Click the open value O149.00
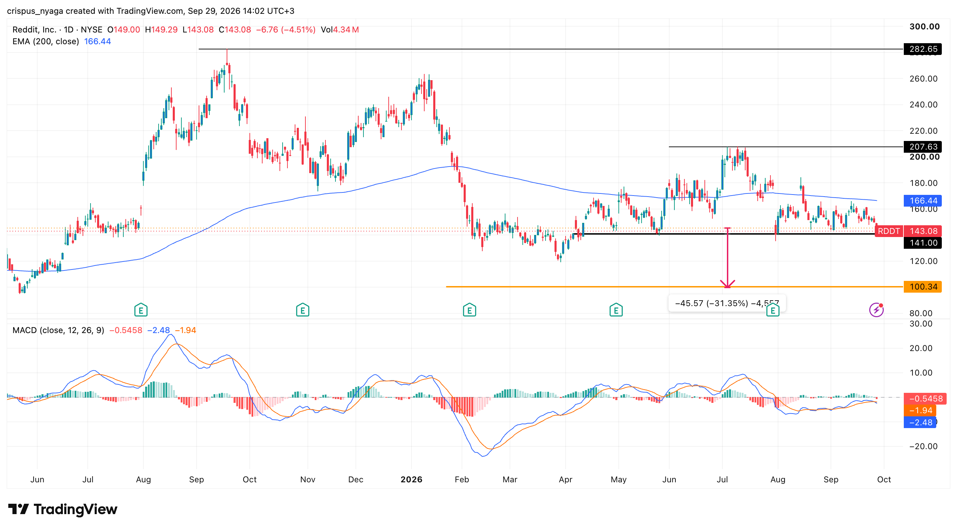The image size is (957, 530). coord(124,30)
